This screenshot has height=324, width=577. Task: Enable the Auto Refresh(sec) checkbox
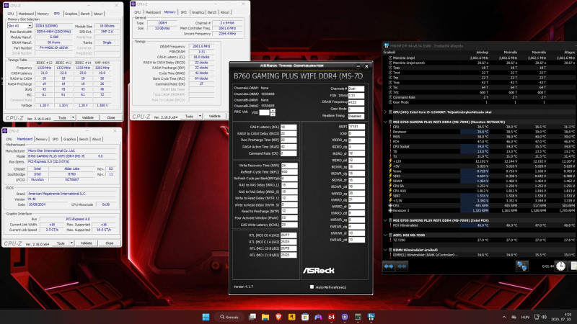(312, 287)
